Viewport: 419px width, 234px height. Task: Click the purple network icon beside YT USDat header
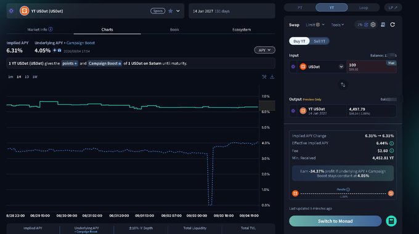tap(11, 11)
